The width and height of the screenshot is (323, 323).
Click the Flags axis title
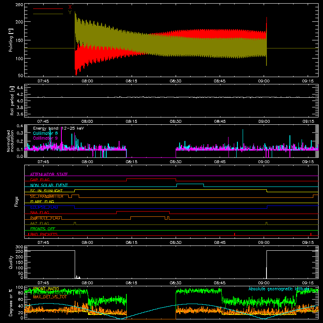pyautogui.click(x=17, y=201)
